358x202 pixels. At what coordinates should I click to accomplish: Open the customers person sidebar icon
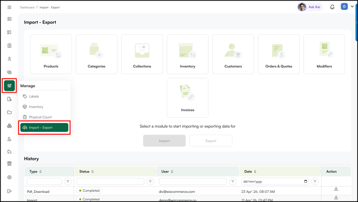click(10, 59)
